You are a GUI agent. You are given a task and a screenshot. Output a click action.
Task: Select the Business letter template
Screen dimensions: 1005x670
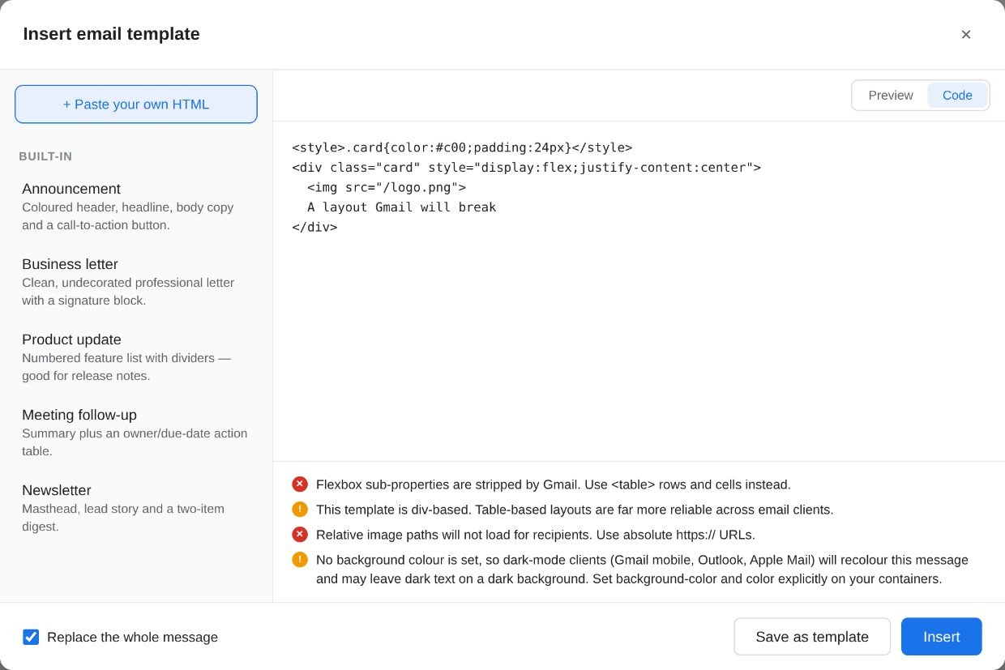(136, 282)
